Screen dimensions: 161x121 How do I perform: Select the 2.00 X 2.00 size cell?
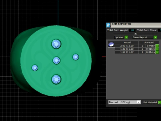(x=127, y=46)
